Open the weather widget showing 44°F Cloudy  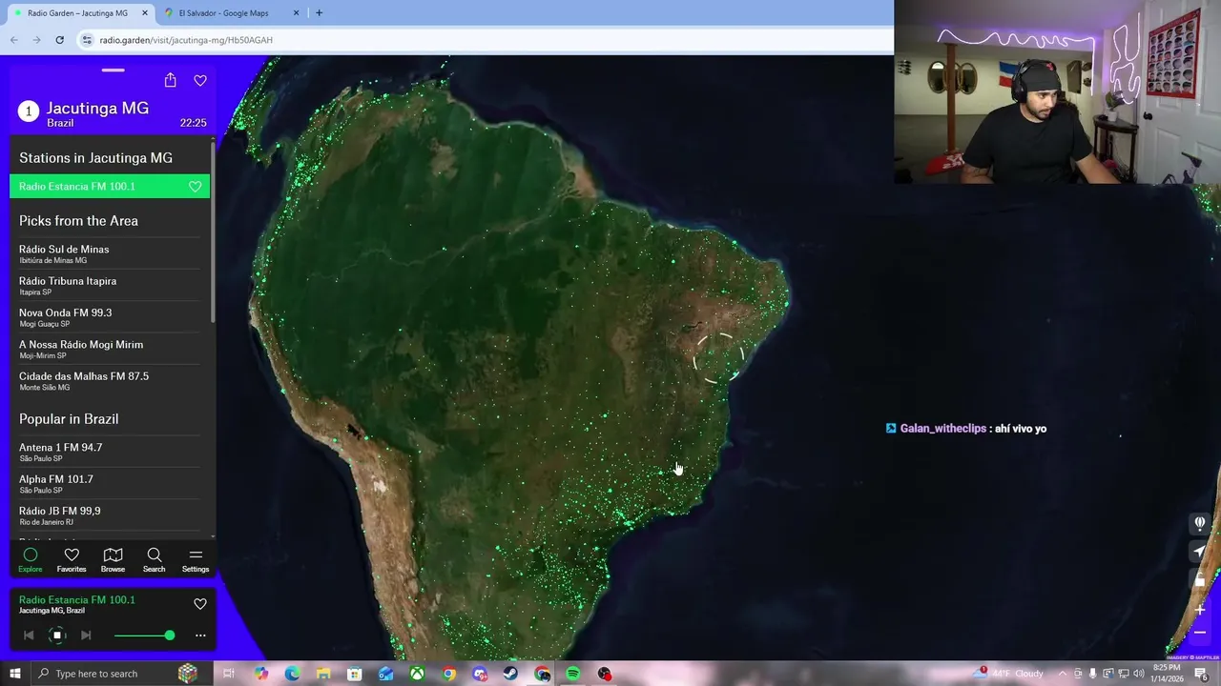[1009, 674]
